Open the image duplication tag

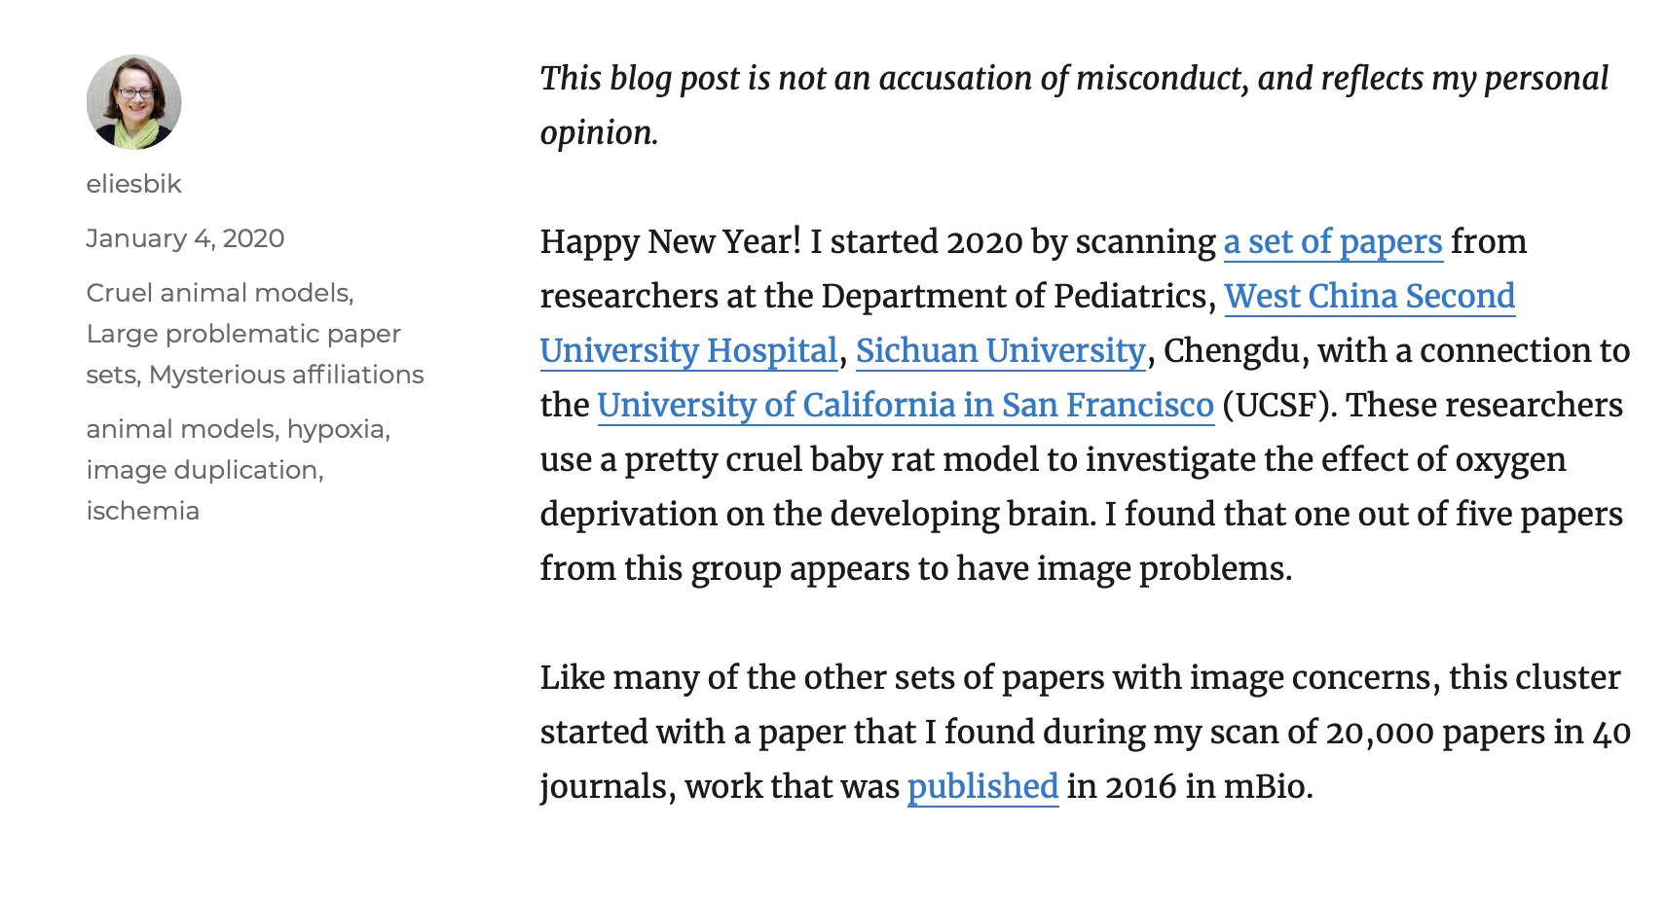[x=203, y=470]
